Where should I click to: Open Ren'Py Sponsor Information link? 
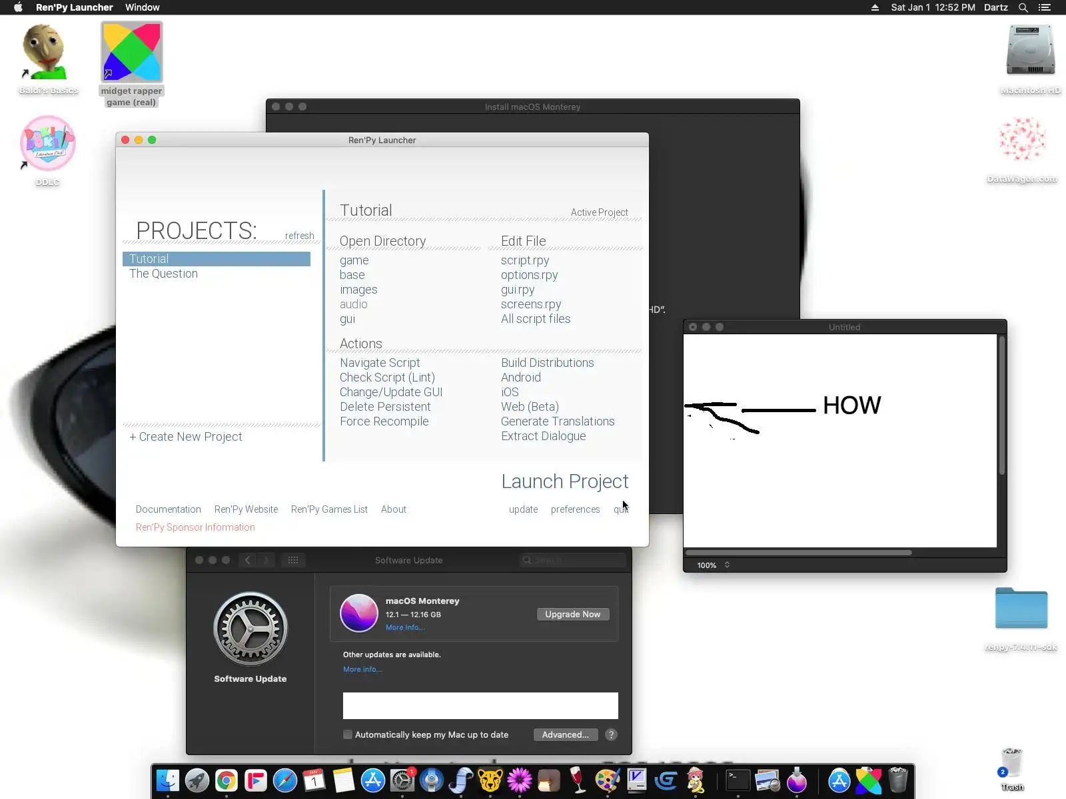pos(195,527)
